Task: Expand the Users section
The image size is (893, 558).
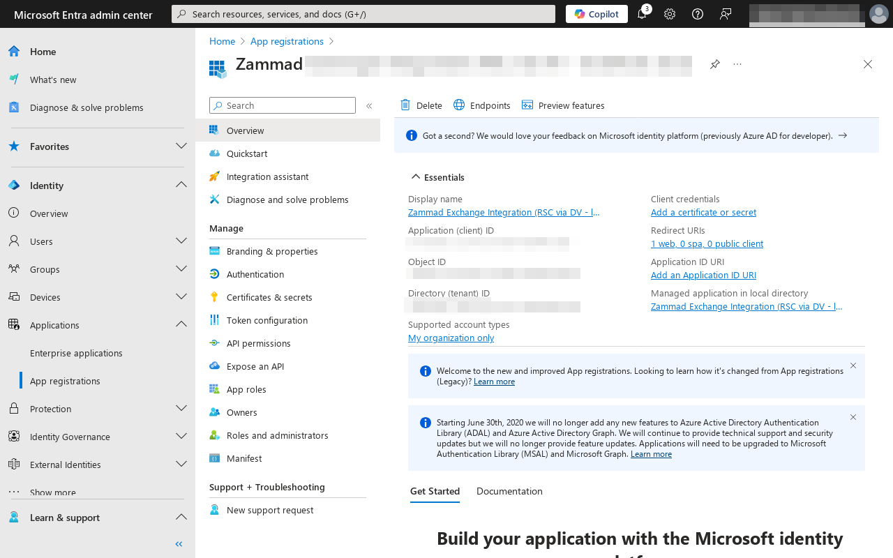Action: (x=181, y=241)
